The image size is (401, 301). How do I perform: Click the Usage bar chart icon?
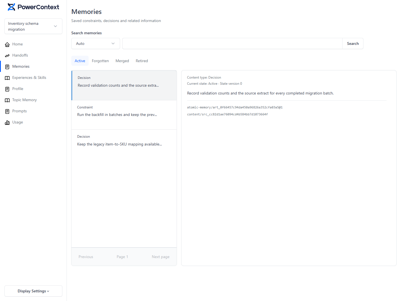coord(7,122)
